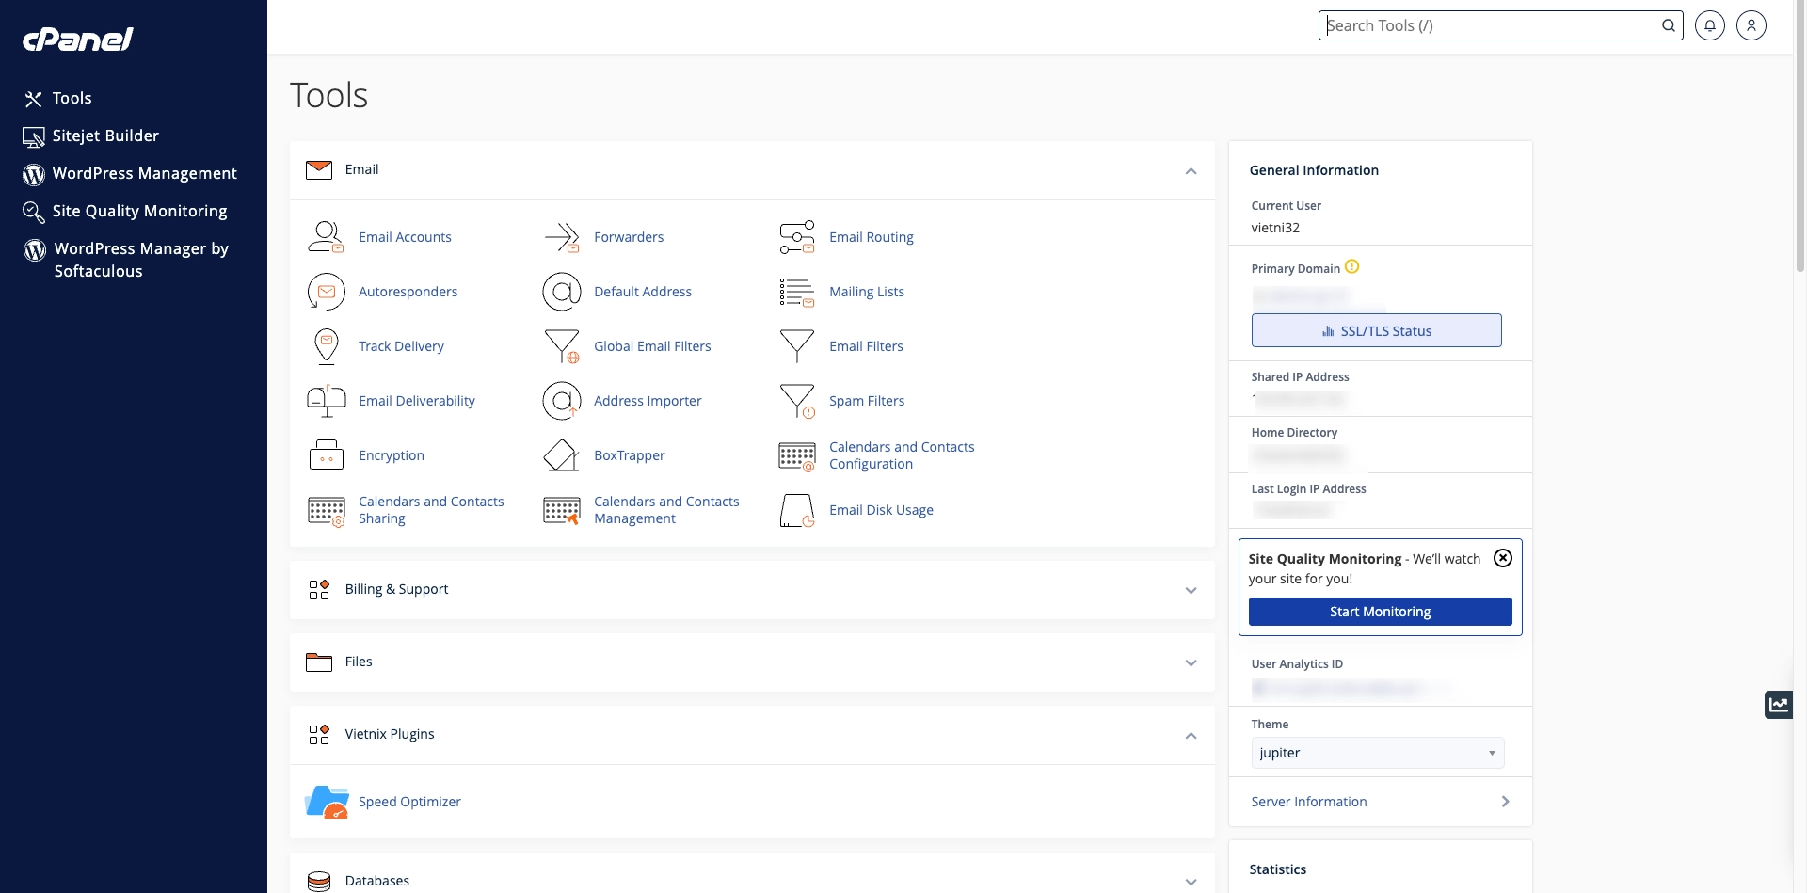The image size is (1807, 893).
Task: Click the search magnifier icon
Action: click(x=1669, y=25)
